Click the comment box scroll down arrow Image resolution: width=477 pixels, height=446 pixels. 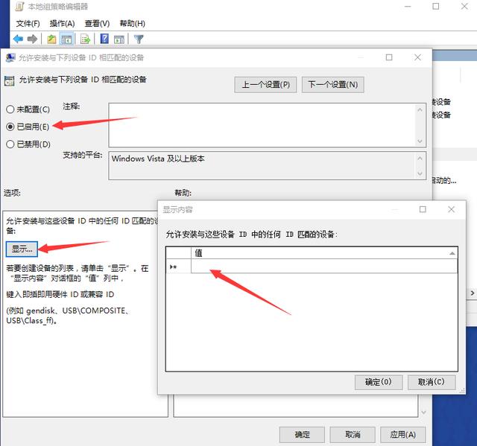(420, 141)
